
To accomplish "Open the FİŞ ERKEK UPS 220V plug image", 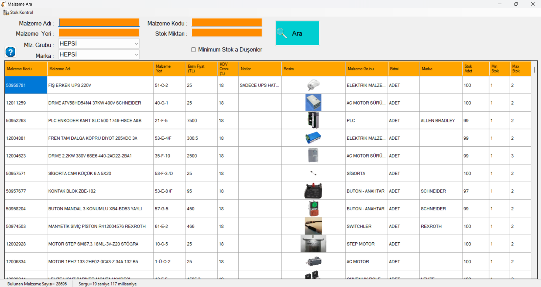I will 313,85.
